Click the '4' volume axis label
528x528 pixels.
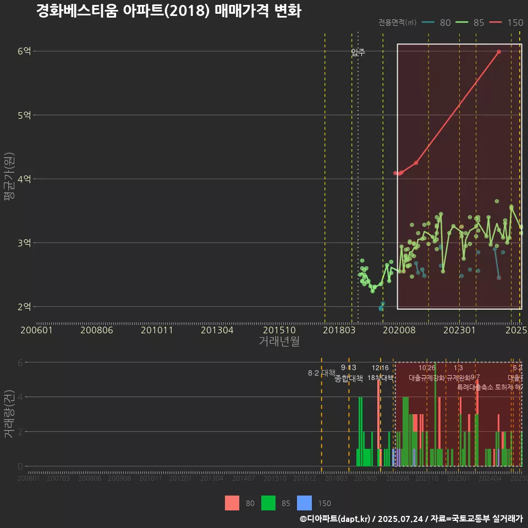click(x=20, y=397)
